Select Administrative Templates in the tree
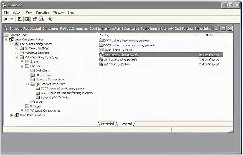The image size is (243, 155). pyautogui.click(x=42, y=57)
